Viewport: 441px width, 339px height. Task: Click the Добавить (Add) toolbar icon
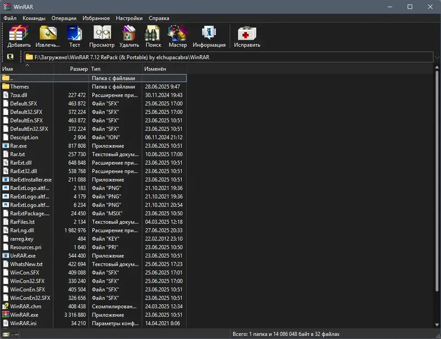pos(19,36)
